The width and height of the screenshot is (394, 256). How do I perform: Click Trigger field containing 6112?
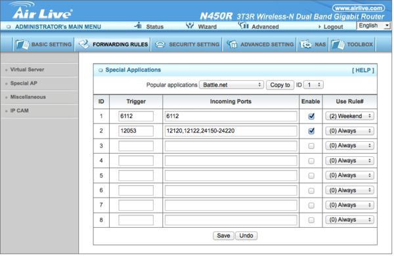click(x=136, y=116)
